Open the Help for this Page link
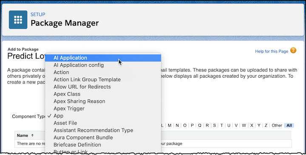 click(272, 51)
